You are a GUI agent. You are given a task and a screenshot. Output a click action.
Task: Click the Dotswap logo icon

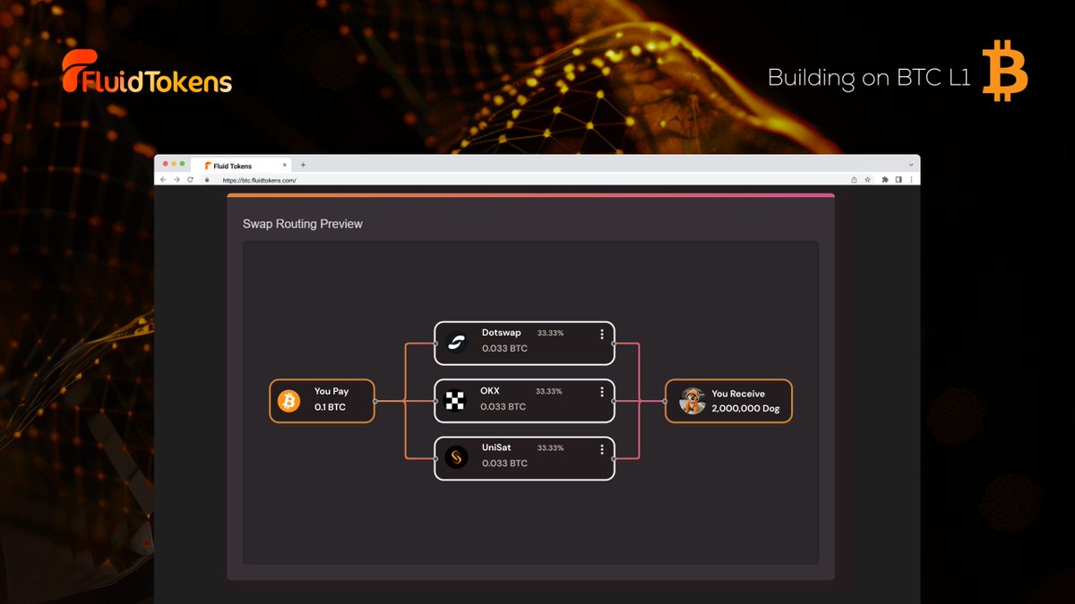tap(457, 343)
